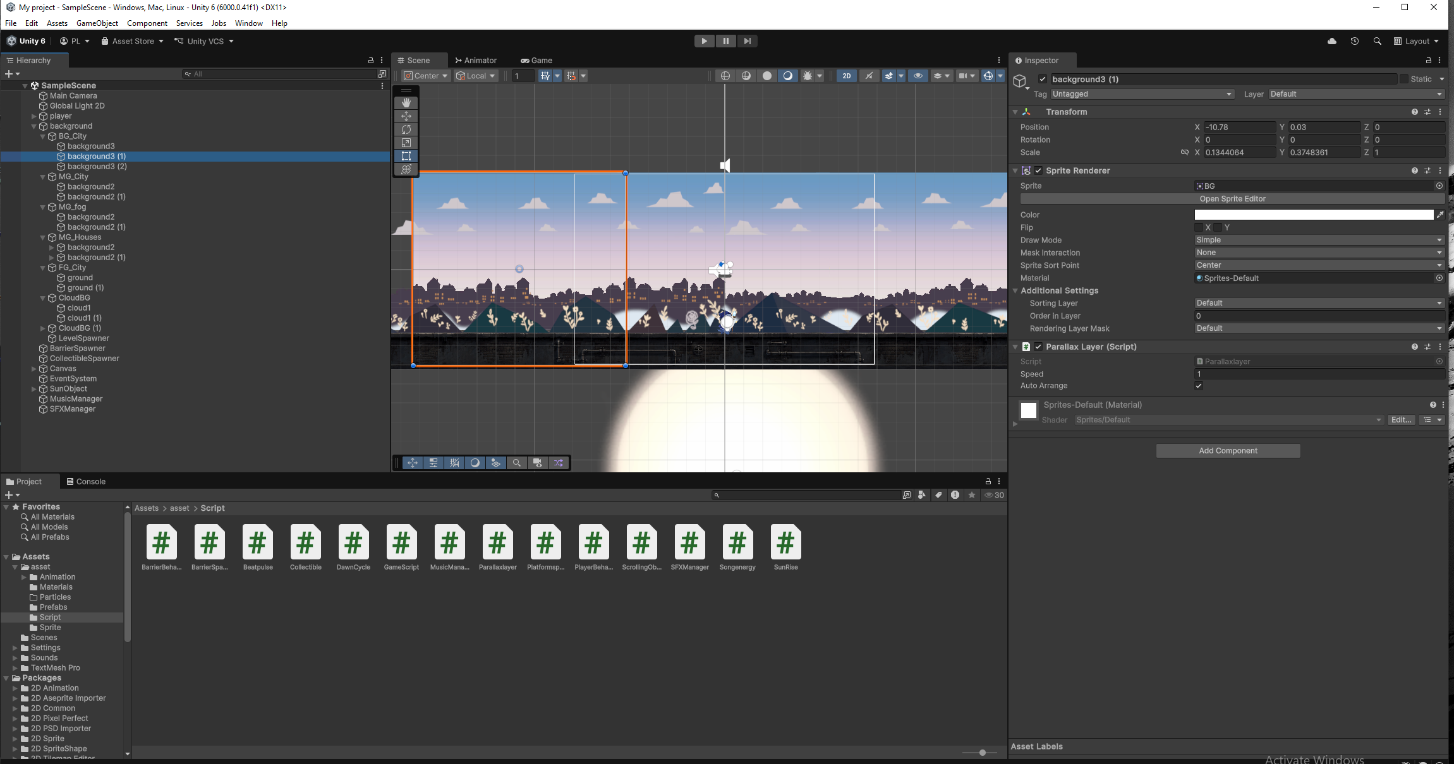Click the Add Component button

click(1228, 451)
